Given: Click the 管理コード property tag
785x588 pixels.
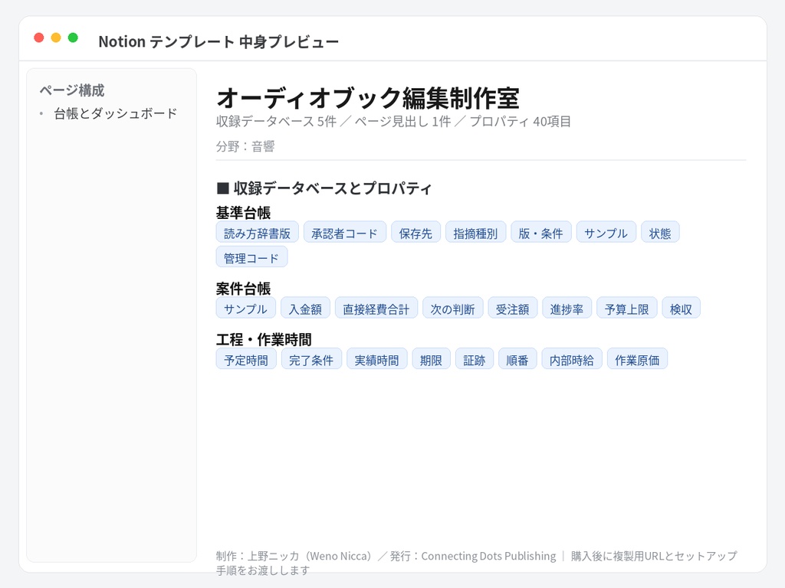Looking at the screenshot, I should [x=251, y=257].
